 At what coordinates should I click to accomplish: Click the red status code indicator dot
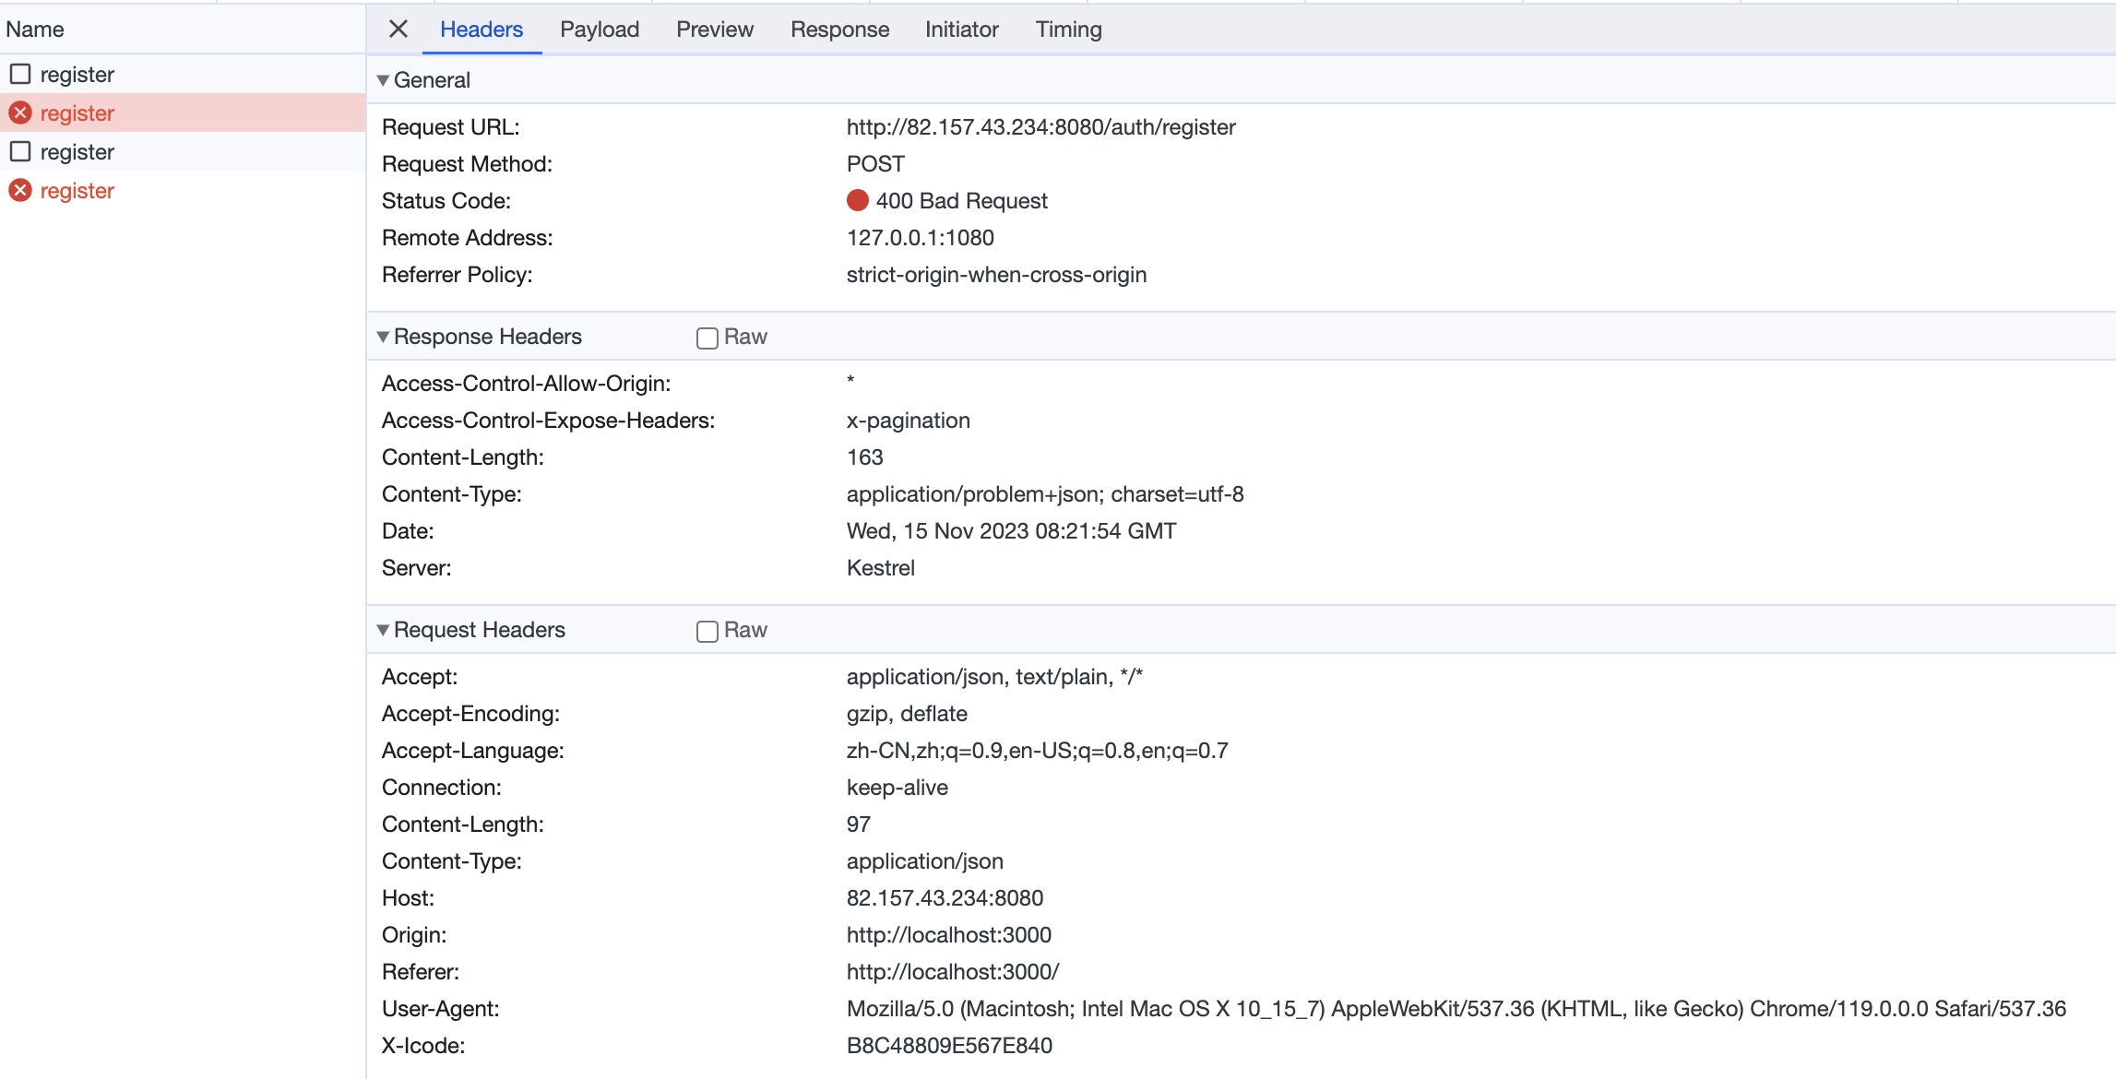pos(858,200)
